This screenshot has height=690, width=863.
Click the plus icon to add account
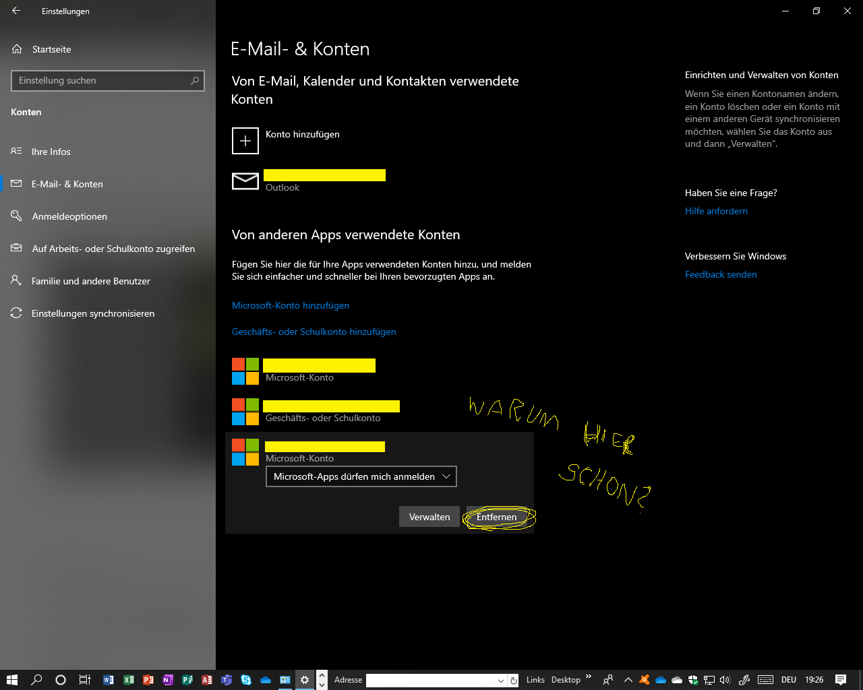[245, 141]
